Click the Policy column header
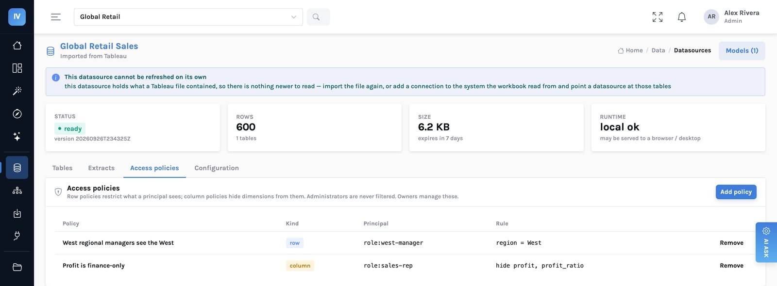Screen dimensions: 777x286 (71, 223)
